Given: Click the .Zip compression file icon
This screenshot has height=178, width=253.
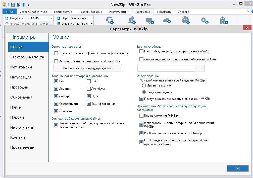Looking at the screenshot, I should coord(59,18).
